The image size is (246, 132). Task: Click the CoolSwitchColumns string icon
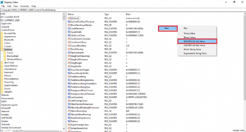click(x=69, y=39)
